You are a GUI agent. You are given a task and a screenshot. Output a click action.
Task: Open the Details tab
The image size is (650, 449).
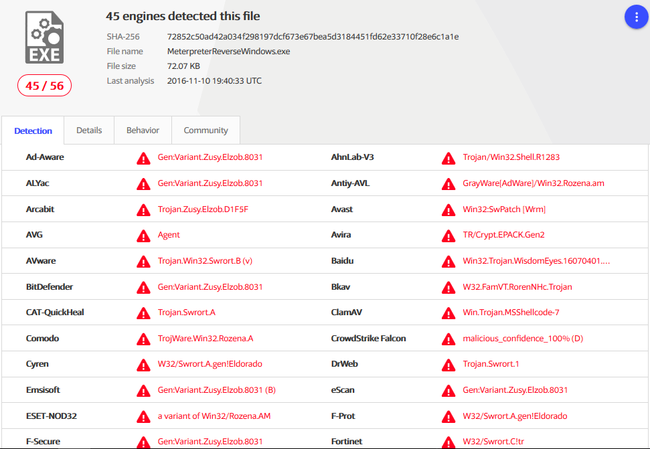[x=89, y=130]
